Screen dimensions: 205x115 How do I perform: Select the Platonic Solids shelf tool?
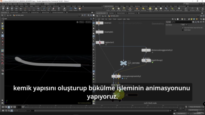pyautogui.click(x=64, y=9)
